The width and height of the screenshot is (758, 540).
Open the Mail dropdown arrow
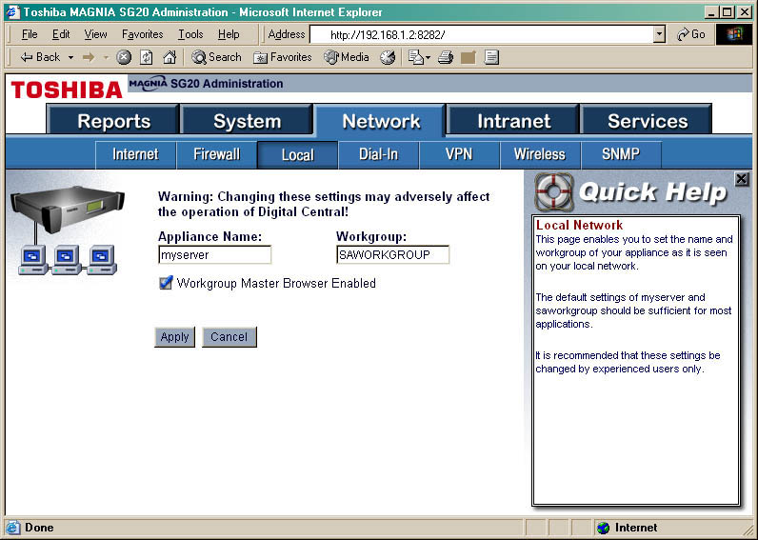428,57
